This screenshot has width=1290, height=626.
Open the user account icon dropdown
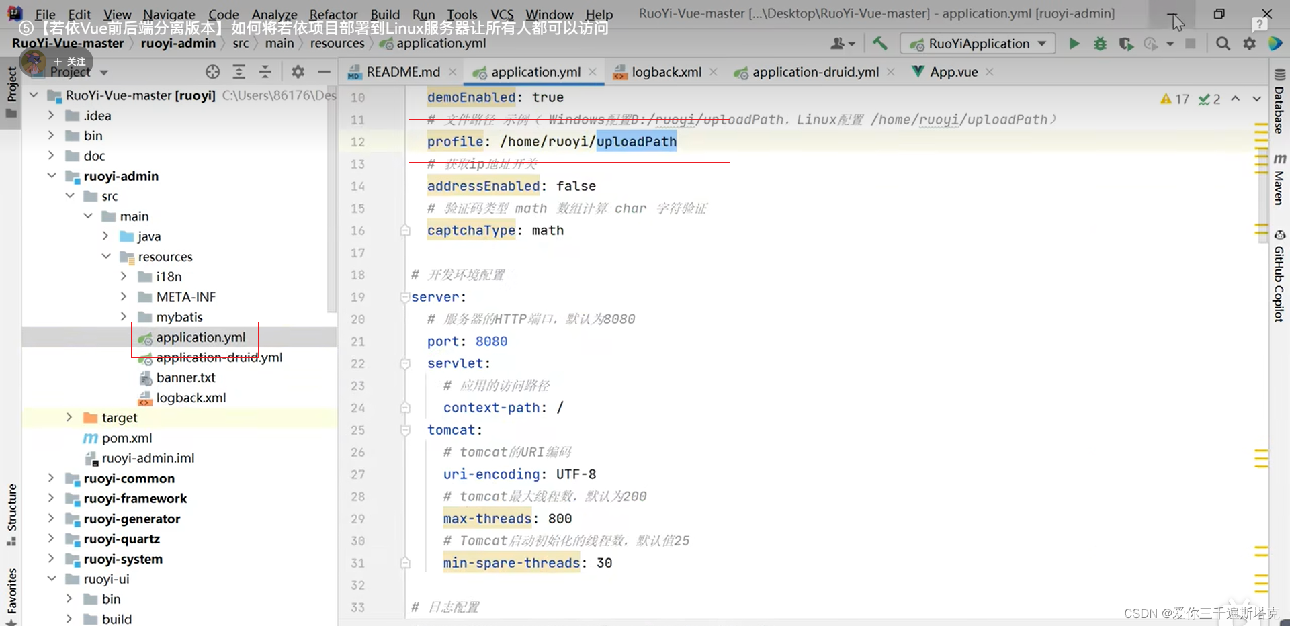click(x=843, y=44)
